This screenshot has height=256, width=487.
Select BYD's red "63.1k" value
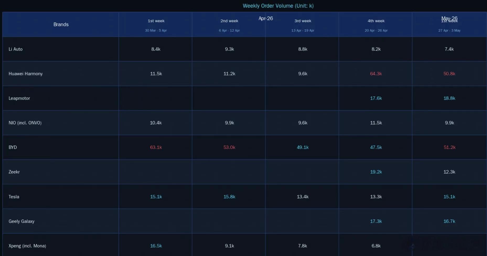coord(156,147)
